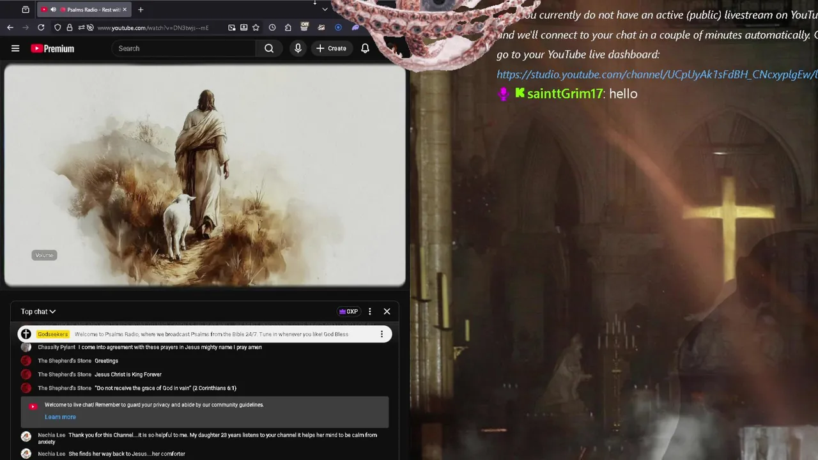Click the extension showing Off badge
818x460 pixels.
[x=304, y=27]
